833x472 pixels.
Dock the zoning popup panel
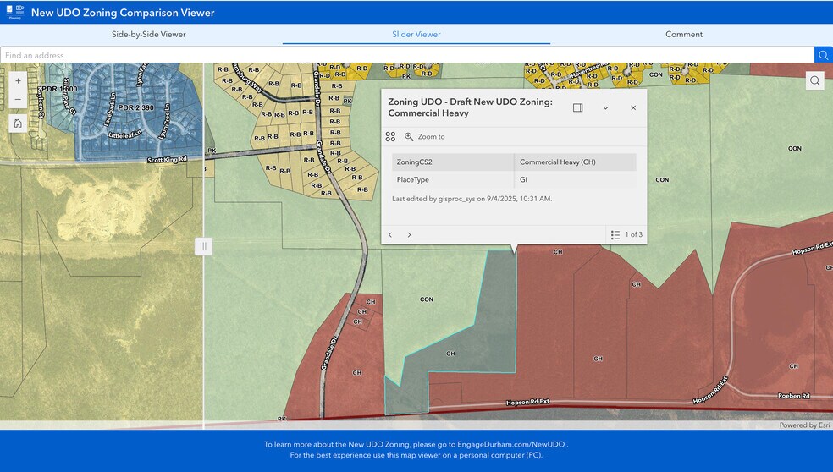click(x=577, y=108)
